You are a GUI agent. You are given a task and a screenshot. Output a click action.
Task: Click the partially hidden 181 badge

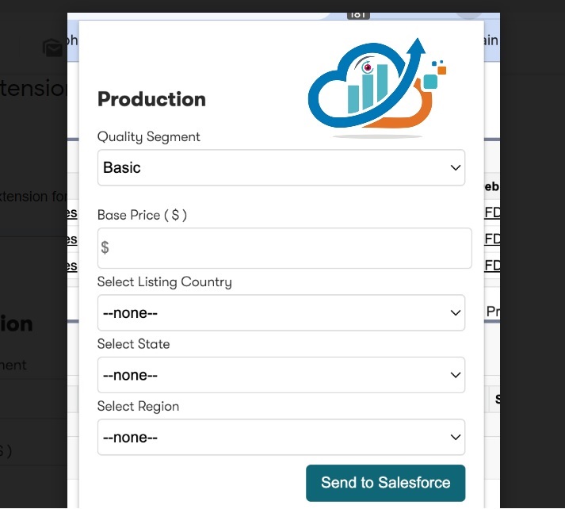[x=358, y=15]
